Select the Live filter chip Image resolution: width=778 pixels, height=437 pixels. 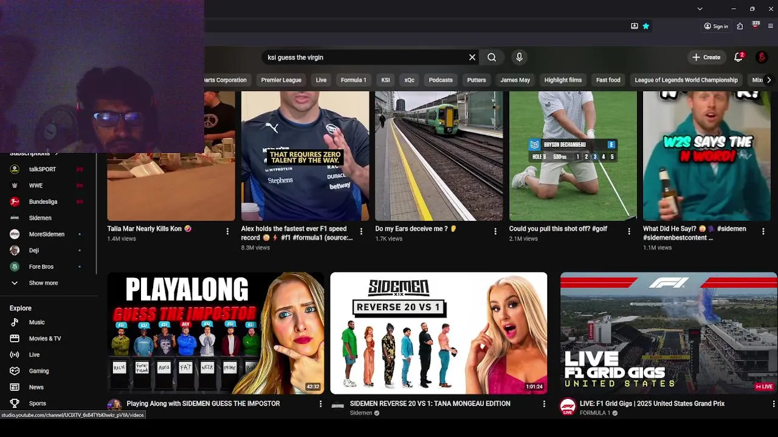[321, 80]
